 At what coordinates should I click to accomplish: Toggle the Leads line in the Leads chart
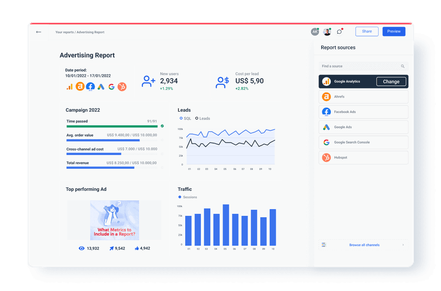202,118
